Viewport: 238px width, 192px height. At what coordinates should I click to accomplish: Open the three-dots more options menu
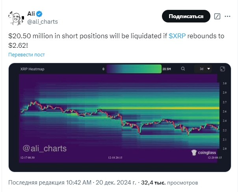(x=227, y=17)
